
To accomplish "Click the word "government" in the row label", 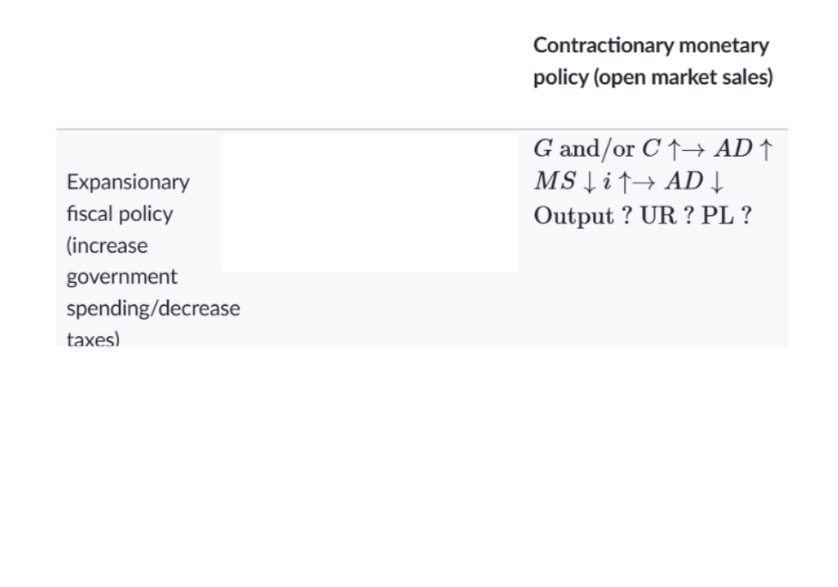I will (x=122, y=277).
